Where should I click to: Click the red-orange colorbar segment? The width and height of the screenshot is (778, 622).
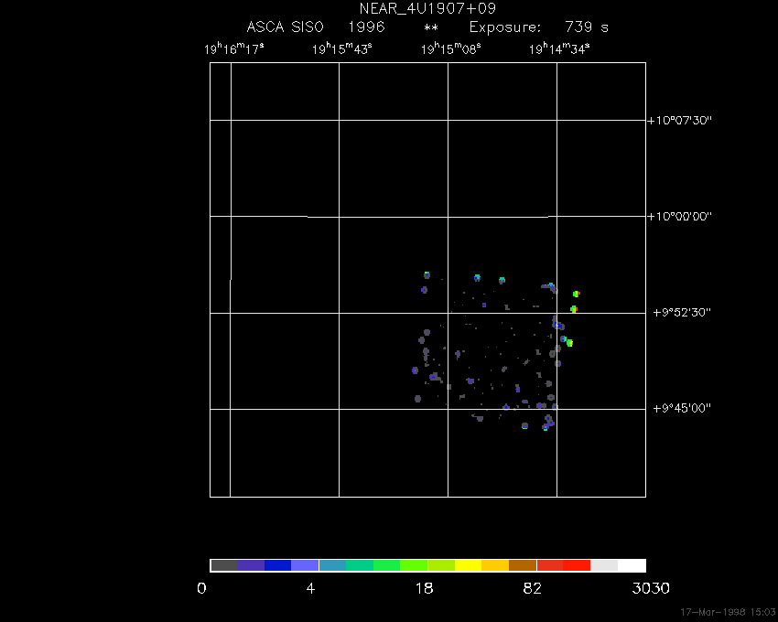pyautogui.click(x=550, y=565)
